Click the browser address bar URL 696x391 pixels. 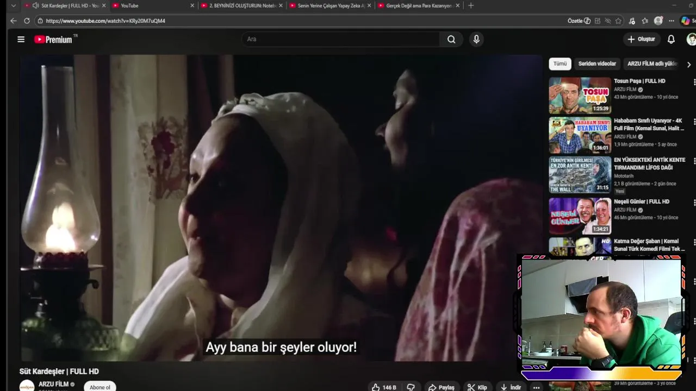(105, 21)
